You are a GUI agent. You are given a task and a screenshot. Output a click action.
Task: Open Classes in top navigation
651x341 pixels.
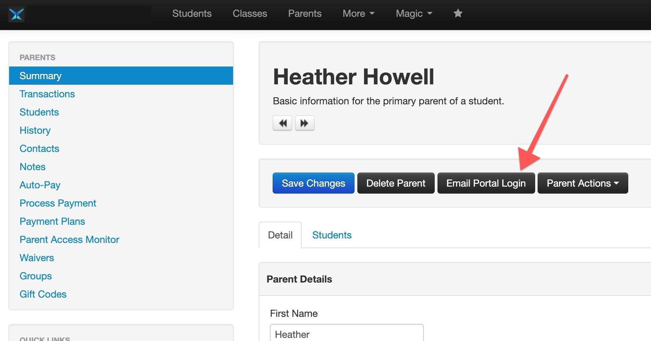click(x=250, y=14)
